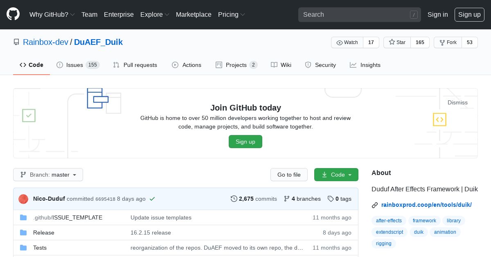491x257 pixels.
Task: Fork the repository
Action: [448, 42]
